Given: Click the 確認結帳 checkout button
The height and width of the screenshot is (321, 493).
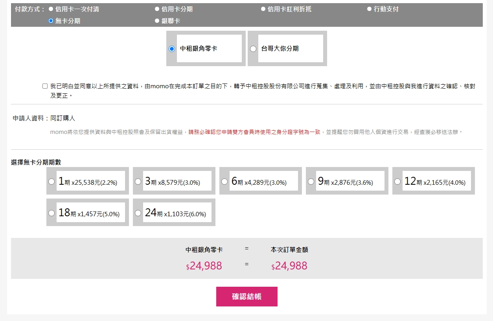Looking at the screenshot, I should [x=247, y=297].
